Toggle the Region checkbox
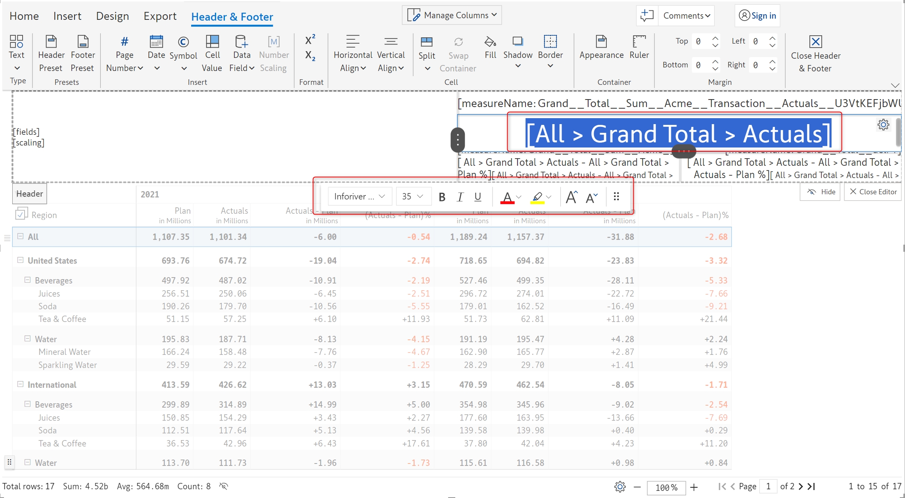The image size is (905, 498). [x=21, y=214]
